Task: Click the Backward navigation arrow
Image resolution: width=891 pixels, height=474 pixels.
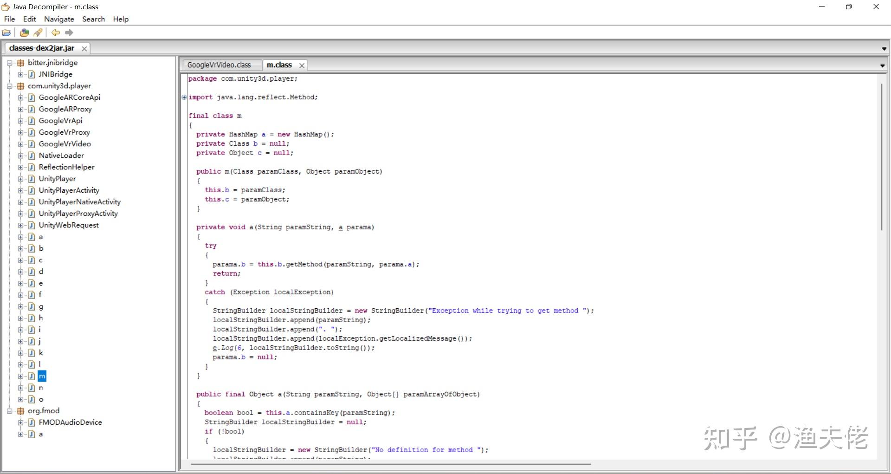Action: coord(56,32)
